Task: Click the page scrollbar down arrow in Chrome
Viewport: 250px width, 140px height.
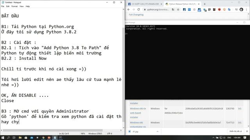Action: [x=249, y=126]
